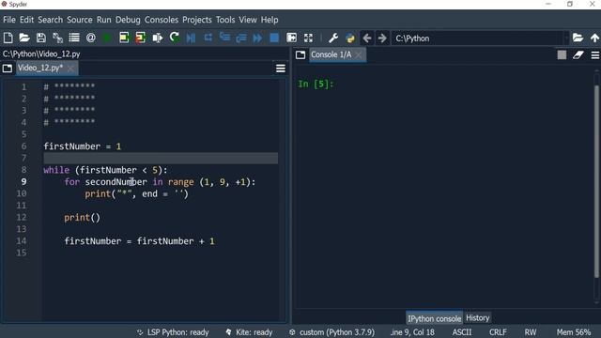
Task: Open console options hamburger menu
Action: coord(594,55)
